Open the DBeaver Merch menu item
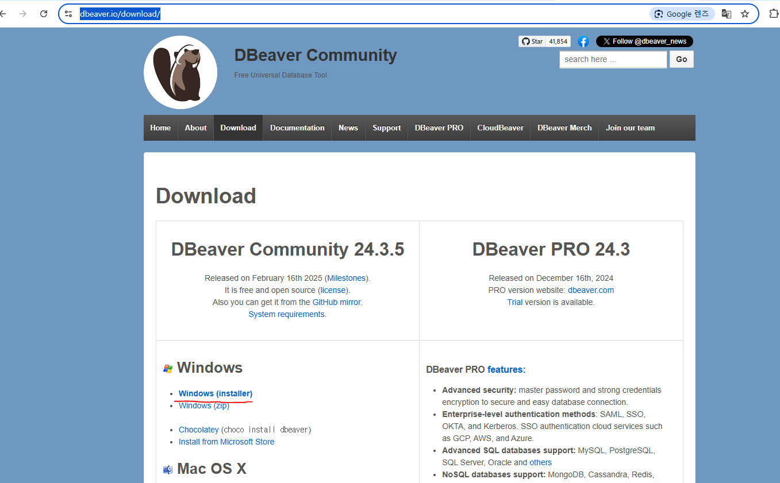The height and width of the screenshot is (483, 780). click(x=564, y=127)
